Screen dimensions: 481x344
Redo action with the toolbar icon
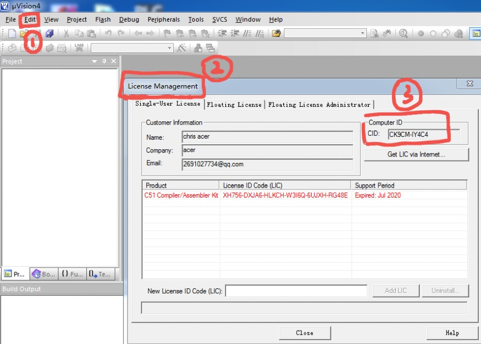pos(121,33)
